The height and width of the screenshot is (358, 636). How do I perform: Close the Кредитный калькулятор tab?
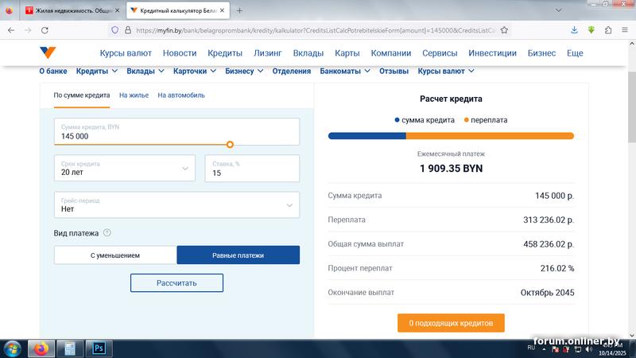pyautogui.click(x=222, y=10)
